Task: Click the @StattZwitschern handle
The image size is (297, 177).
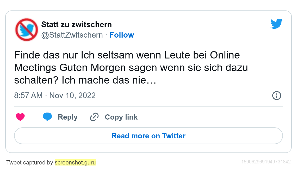Action: pos(72,35)
